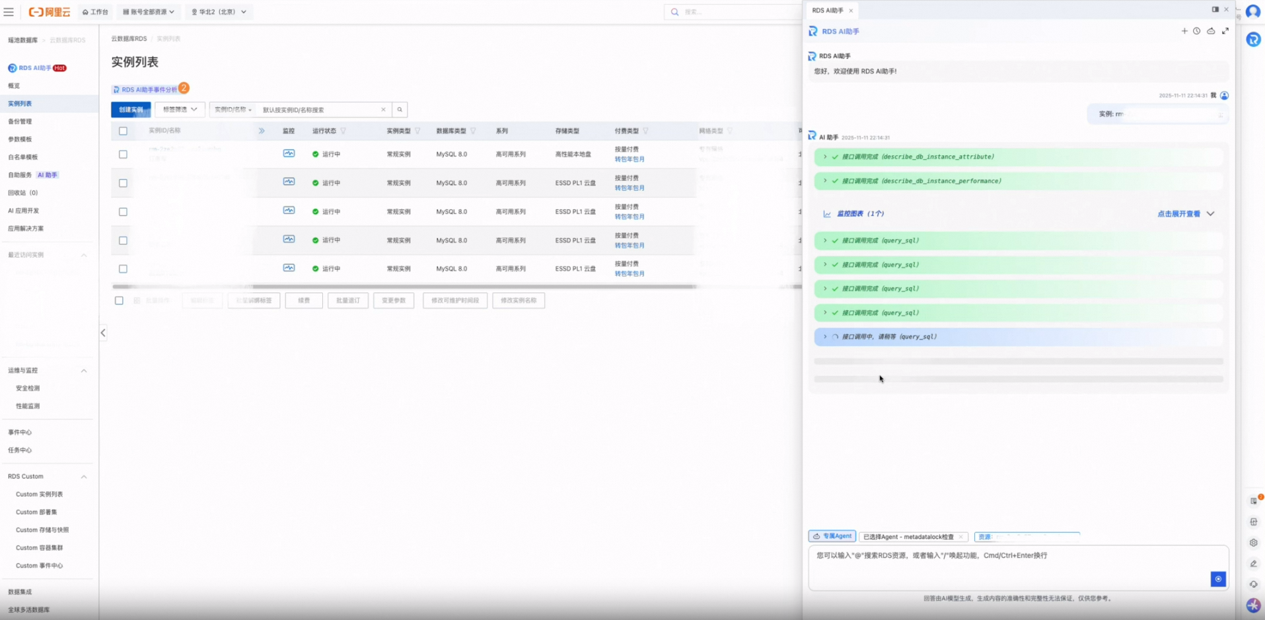Tick the checkbox of the fourth instance row
This screenshot has height=620, width=1265.
[123, 240]
